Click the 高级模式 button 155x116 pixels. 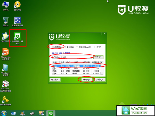pos(55,80)
